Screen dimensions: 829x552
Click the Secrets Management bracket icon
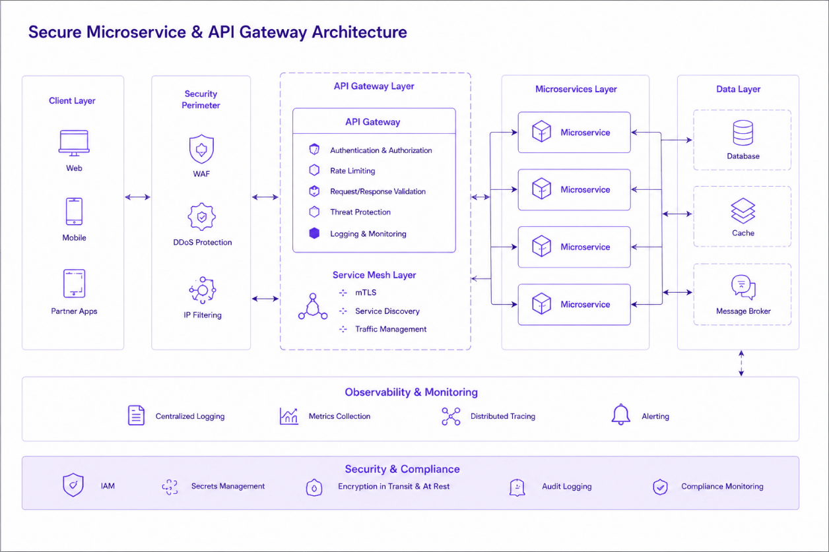pyautogui.click(x=170, y=487)
